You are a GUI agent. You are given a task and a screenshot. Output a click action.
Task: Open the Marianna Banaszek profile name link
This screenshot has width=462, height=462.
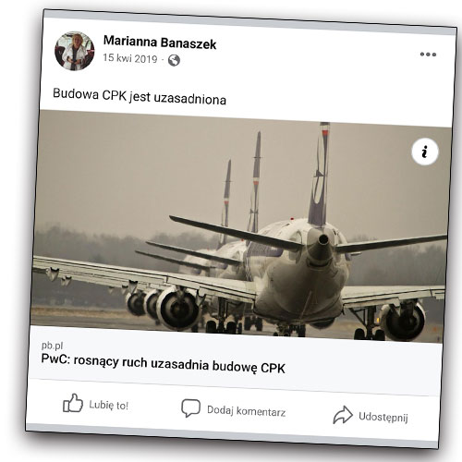160,43
